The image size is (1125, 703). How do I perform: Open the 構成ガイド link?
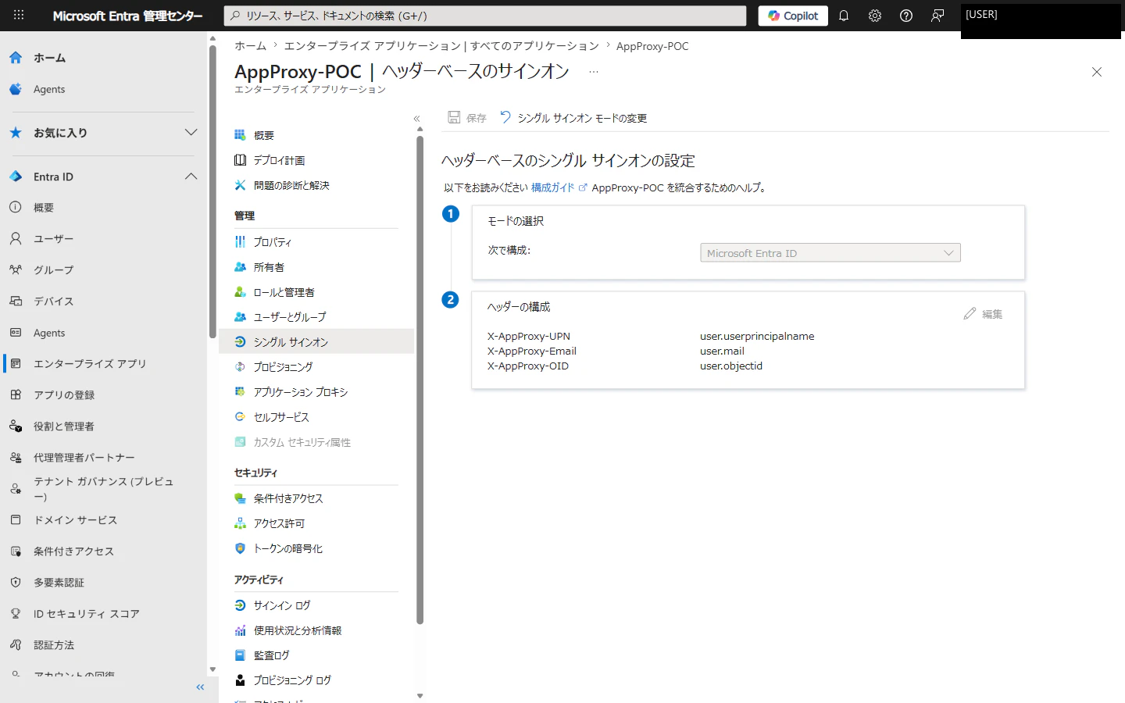559,187
